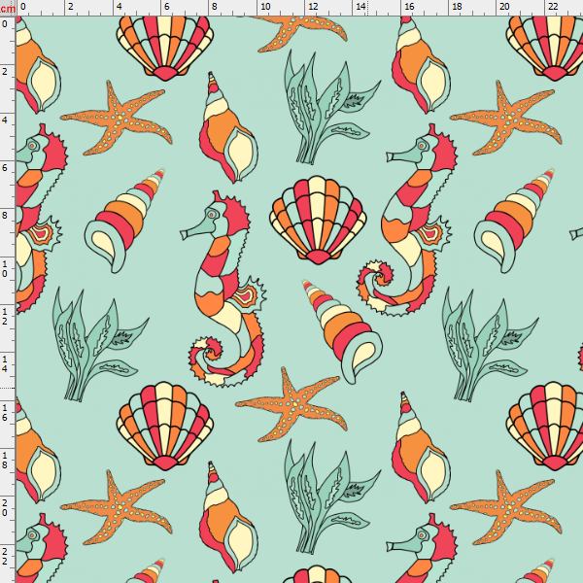Click the 22 mark on horizontal ruler
The image size is (583, 583).
[553, 7]
